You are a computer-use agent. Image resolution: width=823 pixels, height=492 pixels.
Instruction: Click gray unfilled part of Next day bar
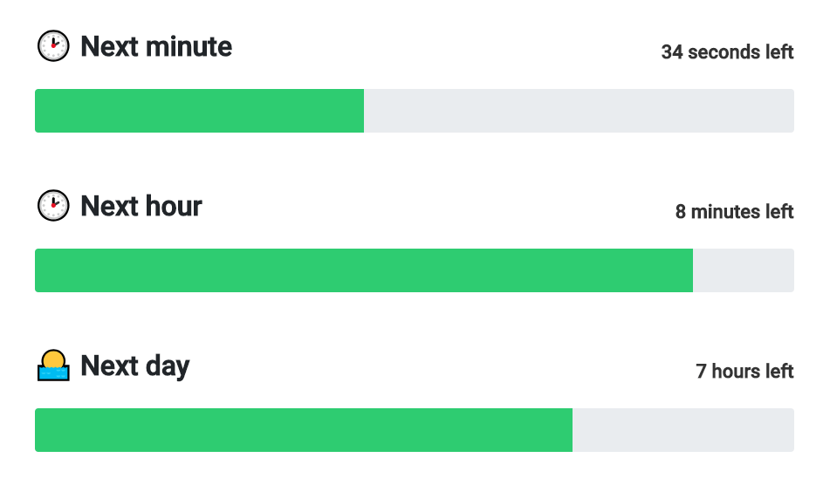coord(683,430)
